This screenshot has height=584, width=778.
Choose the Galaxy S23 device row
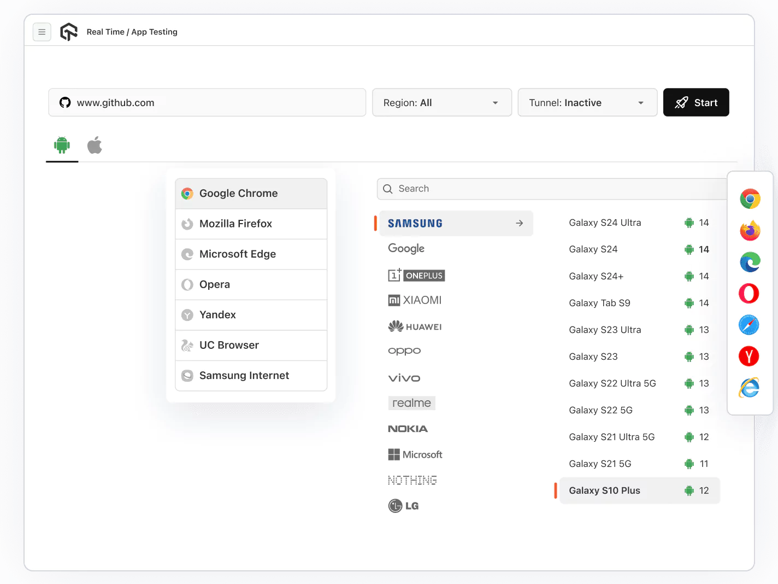639,357
